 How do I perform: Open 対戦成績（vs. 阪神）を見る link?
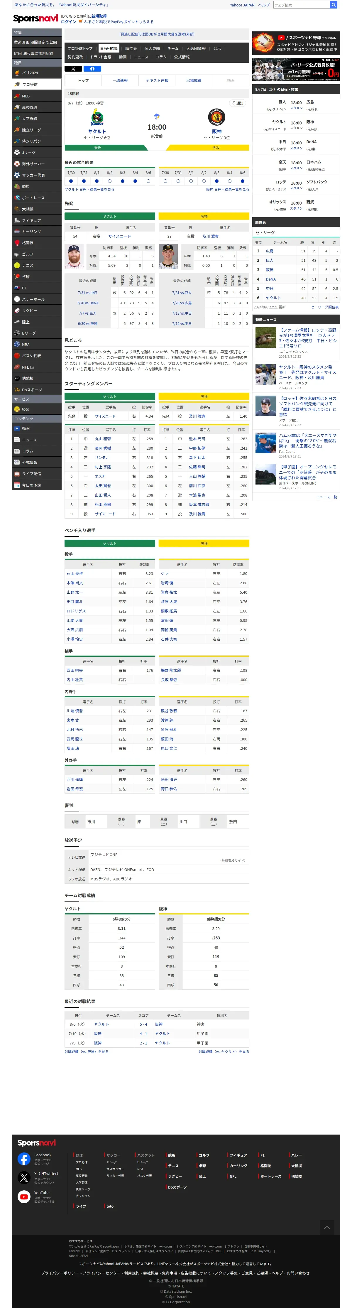[86, 1052]
